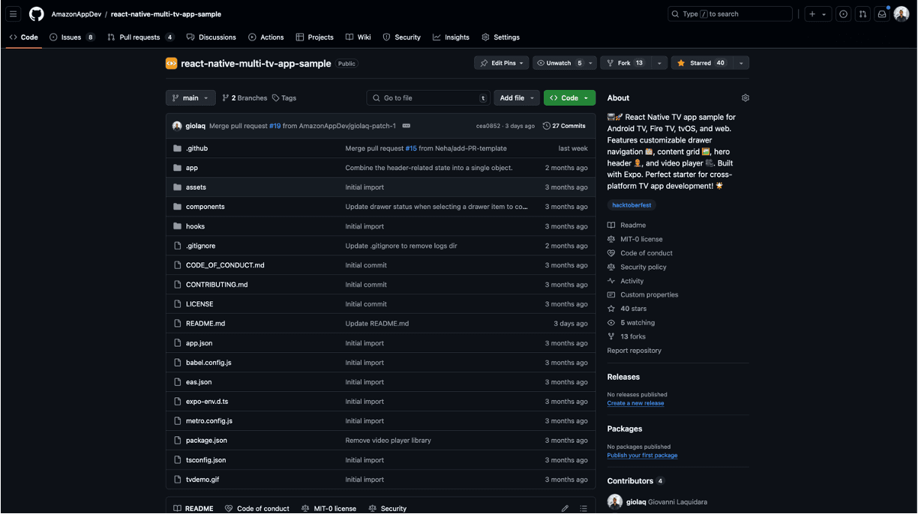Click the README edit pencil icon
Image resolution: width=918 pixels, height=514 pixels.
[565, 509]
